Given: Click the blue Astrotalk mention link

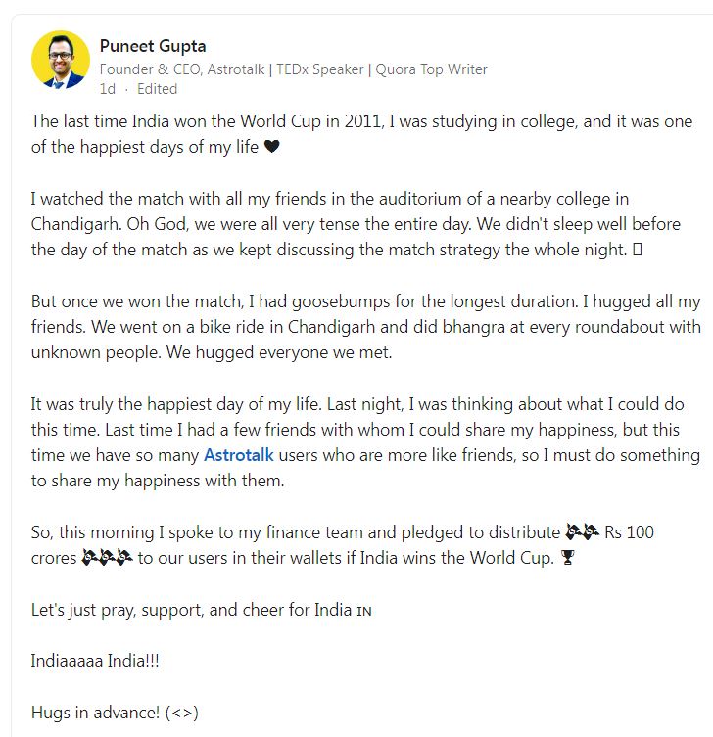Looking at the screenshot, I should point(238,455).
